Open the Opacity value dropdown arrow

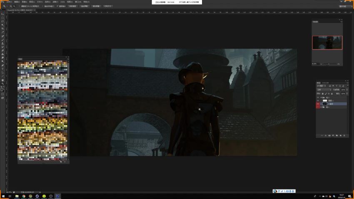(x=347, y=90)
